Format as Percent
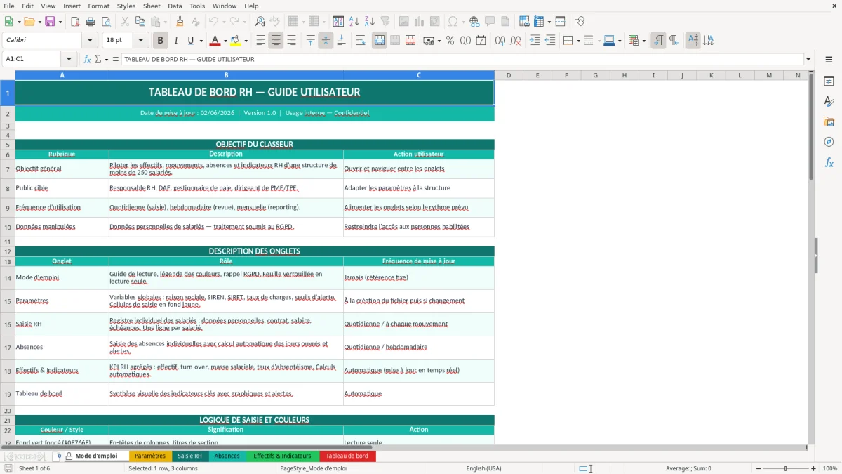842x474 pixels. tap(450, 41)
